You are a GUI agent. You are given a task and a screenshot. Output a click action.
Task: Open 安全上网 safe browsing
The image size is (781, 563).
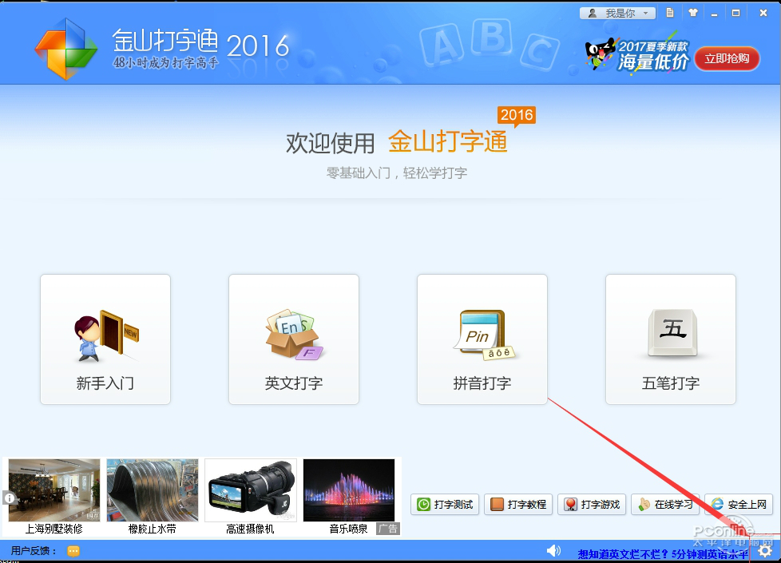coord(739,504)
